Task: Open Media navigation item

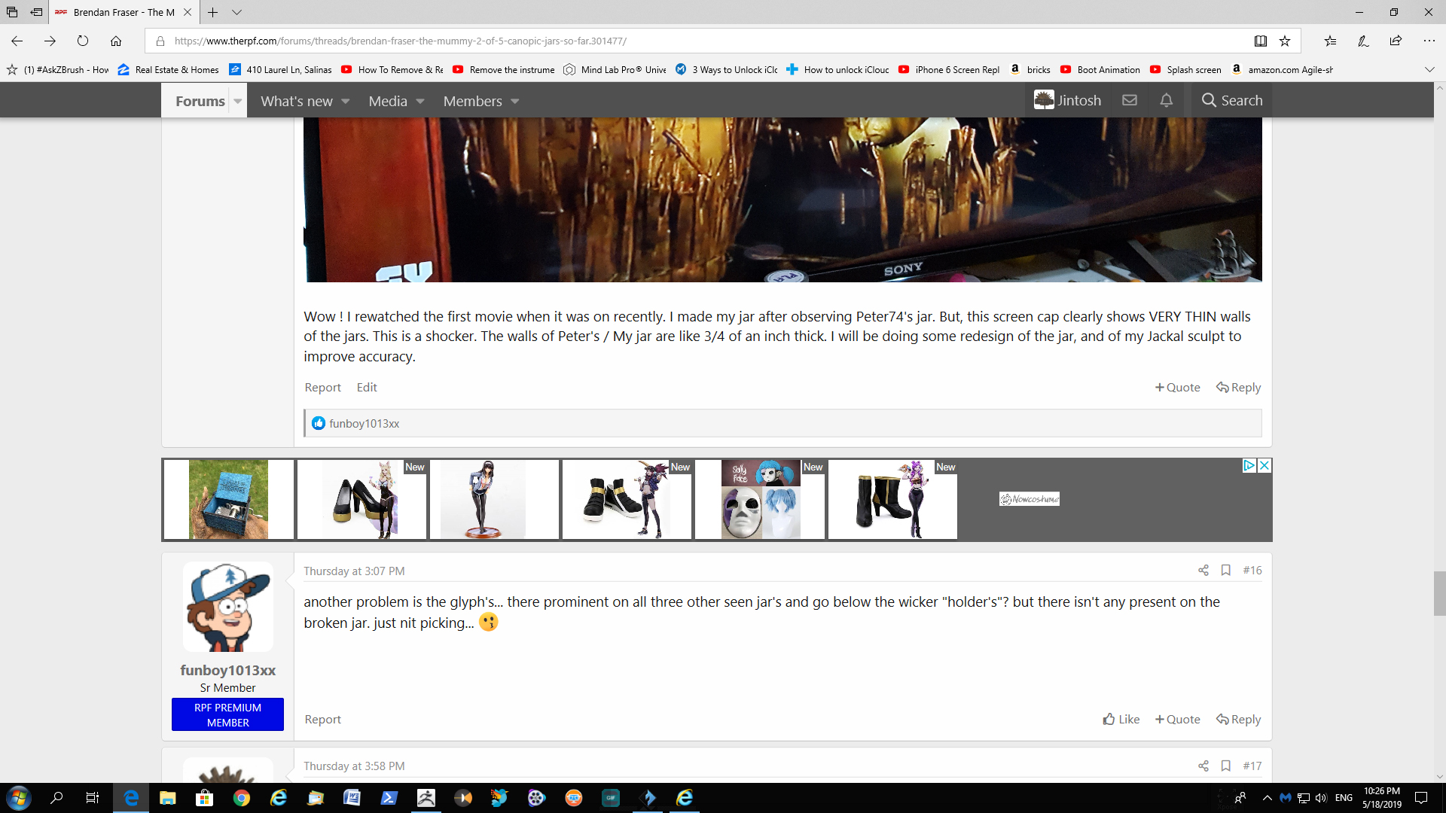Action: pos(388,101)
